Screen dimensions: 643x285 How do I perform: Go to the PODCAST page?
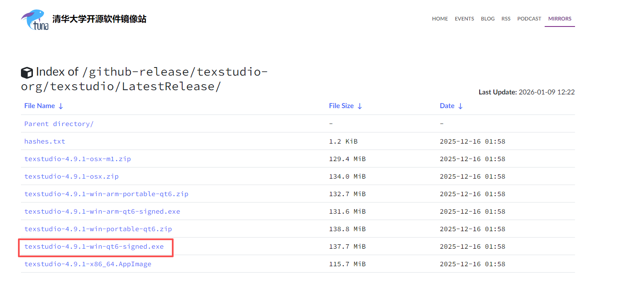click(x=529, y=19)
